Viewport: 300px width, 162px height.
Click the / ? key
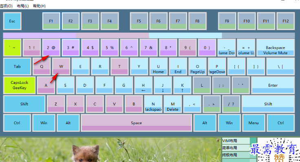[231, 104]
